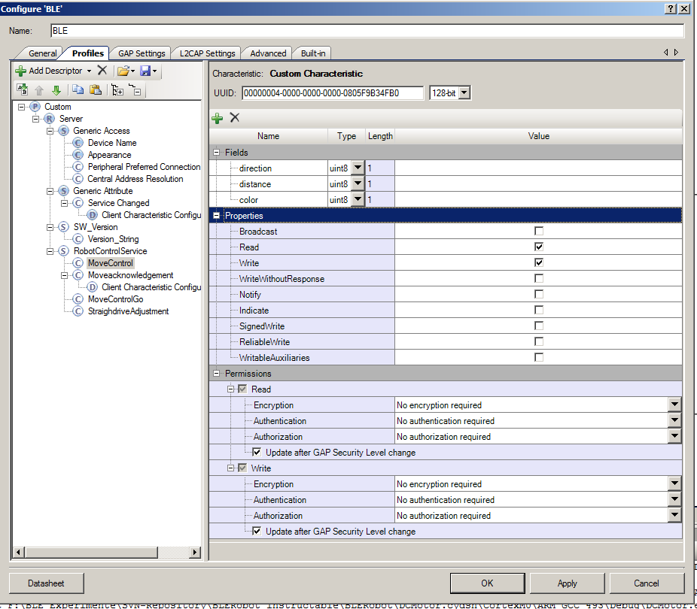697x609 pixels.
Task: Open the direction field's uint8 type dropdown
Action: click(x=358, y=168)
